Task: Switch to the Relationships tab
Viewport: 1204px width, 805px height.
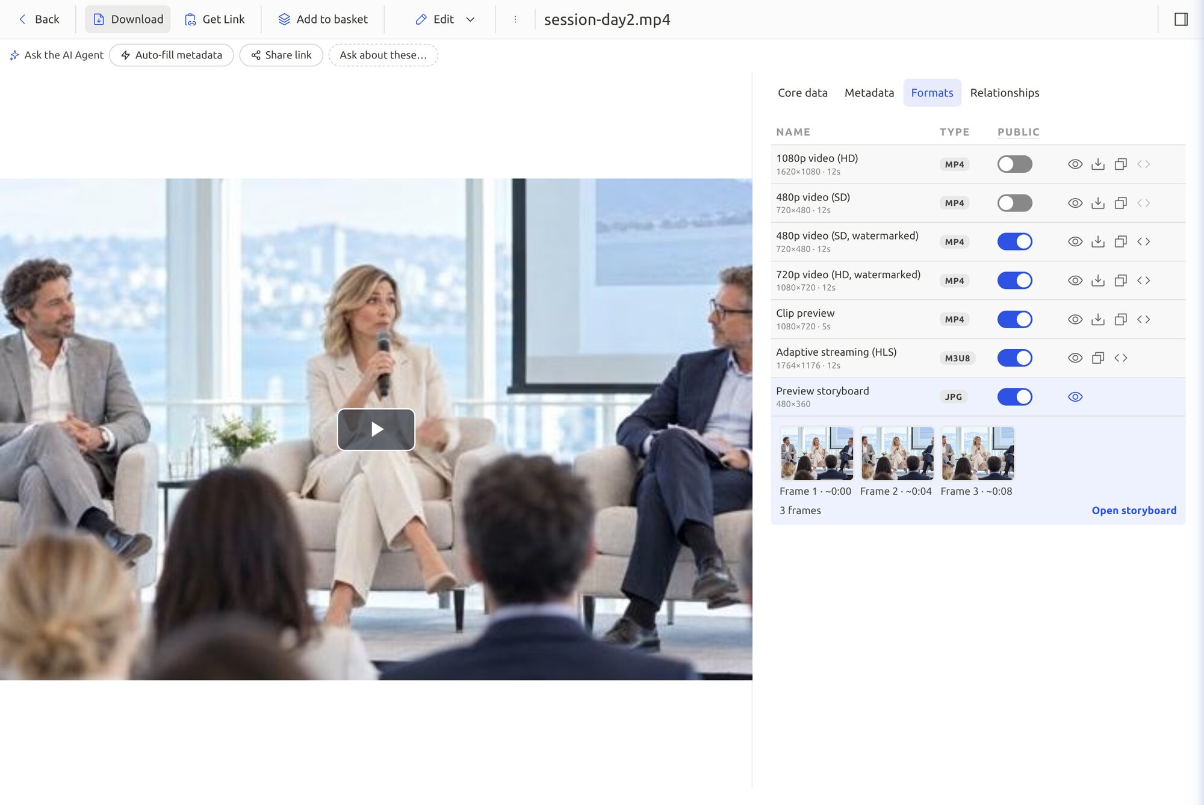Action: (x=1005, y=93)
